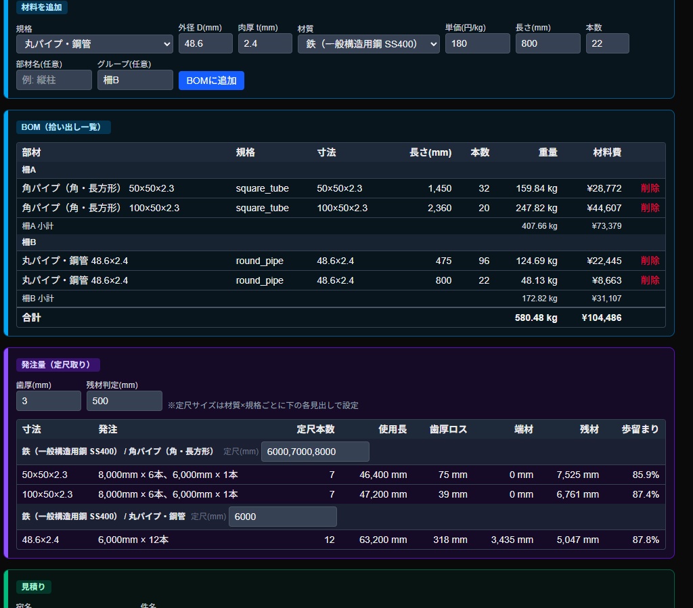Image resolution: width=693 pixels, height=608 pixels.
Task: Open the 材質 dropdown showing 鉄 SS400
Action: coord(369,44)
